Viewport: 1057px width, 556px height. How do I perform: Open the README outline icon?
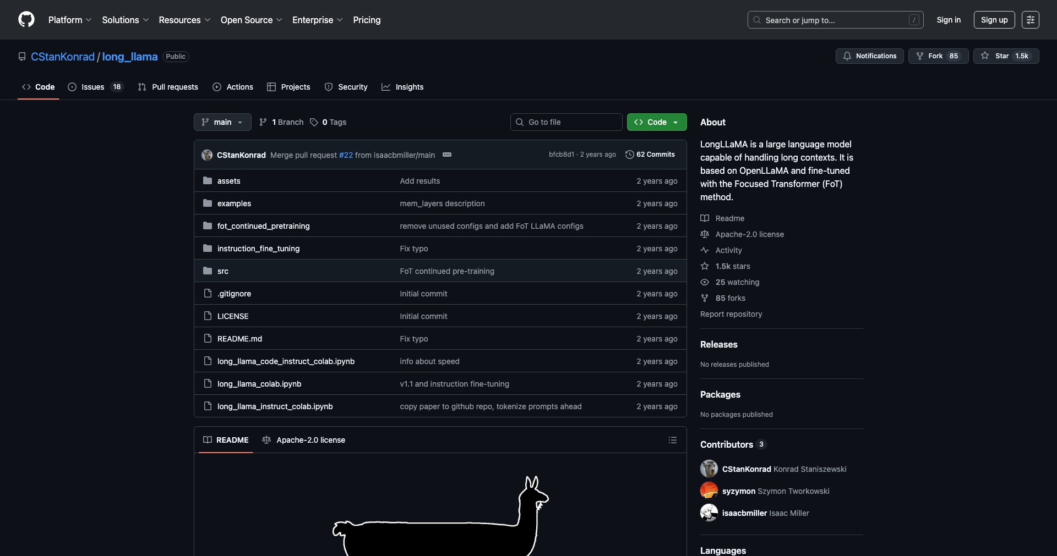coord(672,440)
